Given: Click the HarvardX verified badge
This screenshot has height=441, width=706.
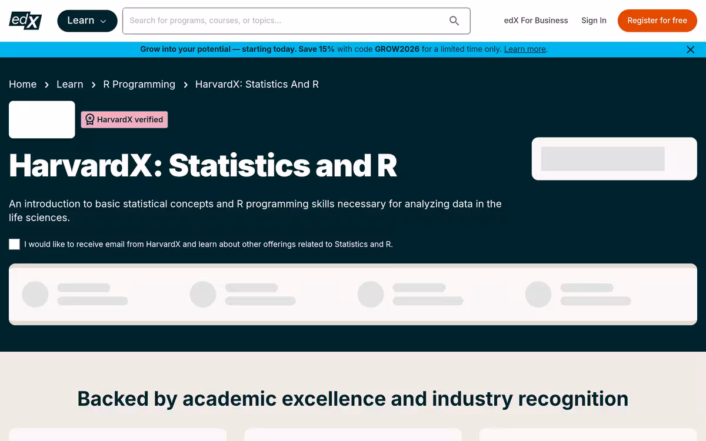Looking at the screenshot, I should [124, 119].
